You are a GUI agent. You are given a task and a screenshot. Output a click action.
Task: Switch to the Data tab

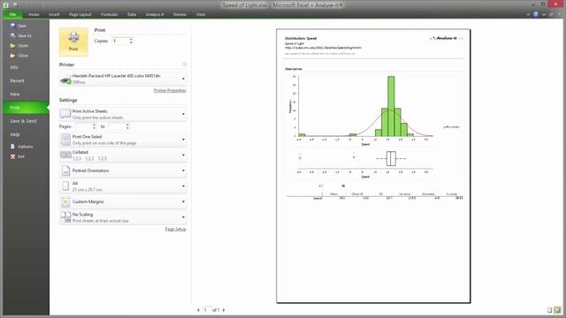(132, 14)
